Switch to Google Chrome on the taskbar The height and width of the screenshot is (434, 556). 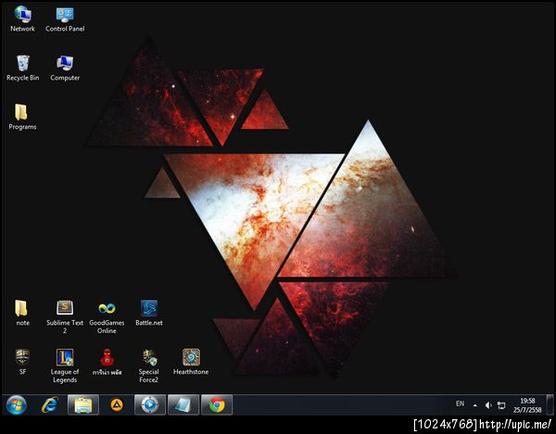point(217,405)
